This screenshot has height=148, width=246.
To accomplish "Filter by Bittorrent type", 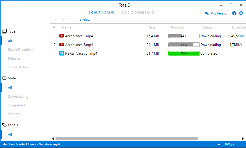I will coord(15,58).
